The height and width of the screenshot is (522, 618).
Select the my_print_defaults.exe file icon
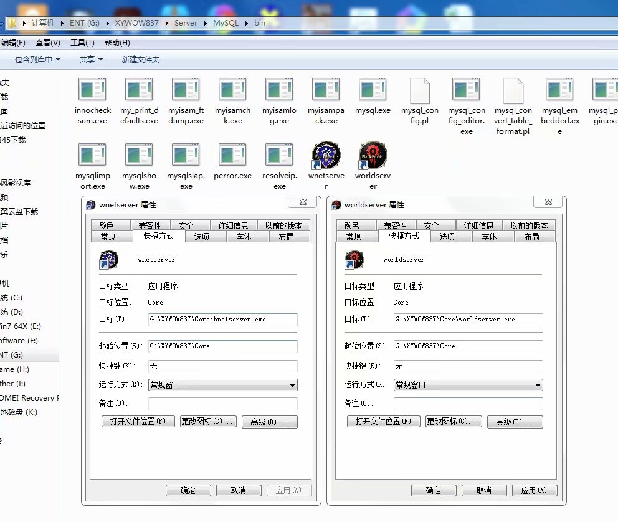tap(139, 89)
